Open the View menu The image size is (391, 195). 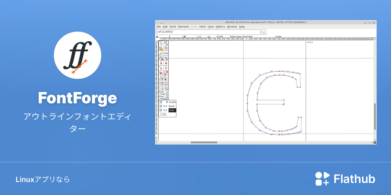211,27
